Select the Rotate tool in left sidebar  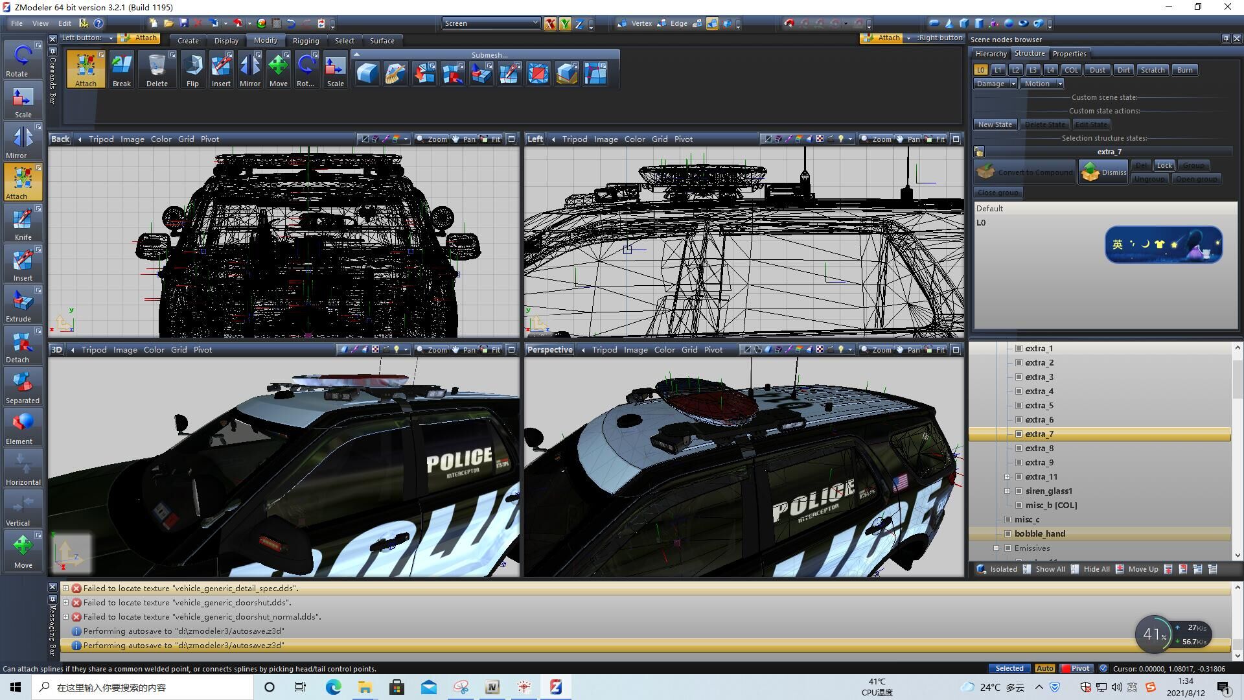tap(23, 60)
